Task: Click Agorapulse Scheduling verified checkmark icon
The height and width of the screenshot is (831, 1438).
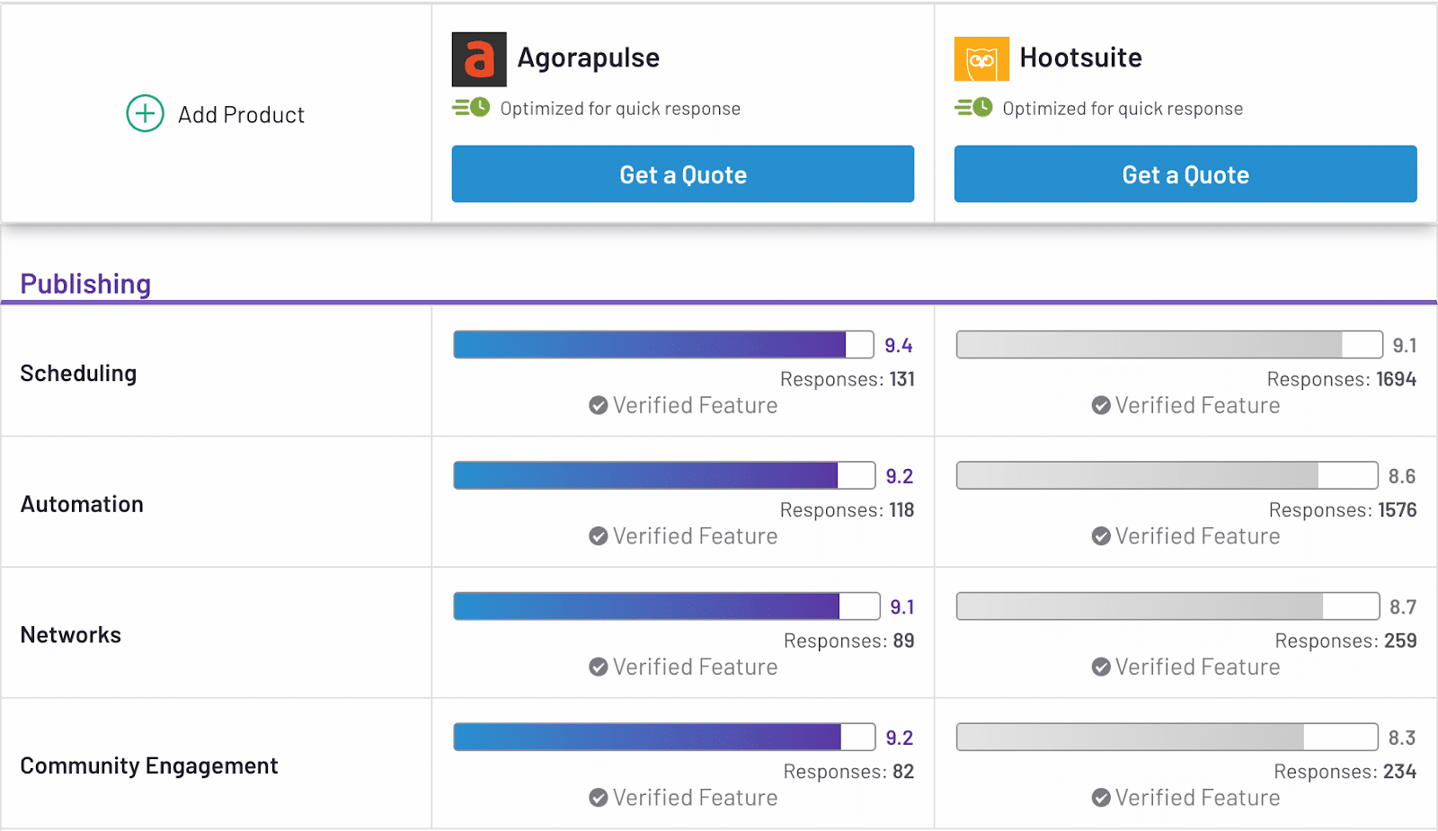Action: pyautogui.click(x=599, y=405)
